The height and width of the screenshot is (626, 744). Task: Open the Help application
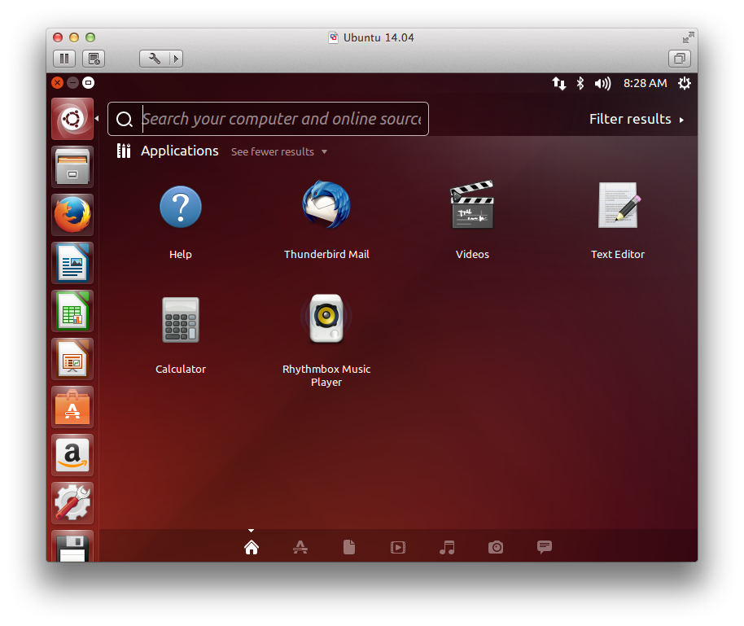click(x=180, y=206)
